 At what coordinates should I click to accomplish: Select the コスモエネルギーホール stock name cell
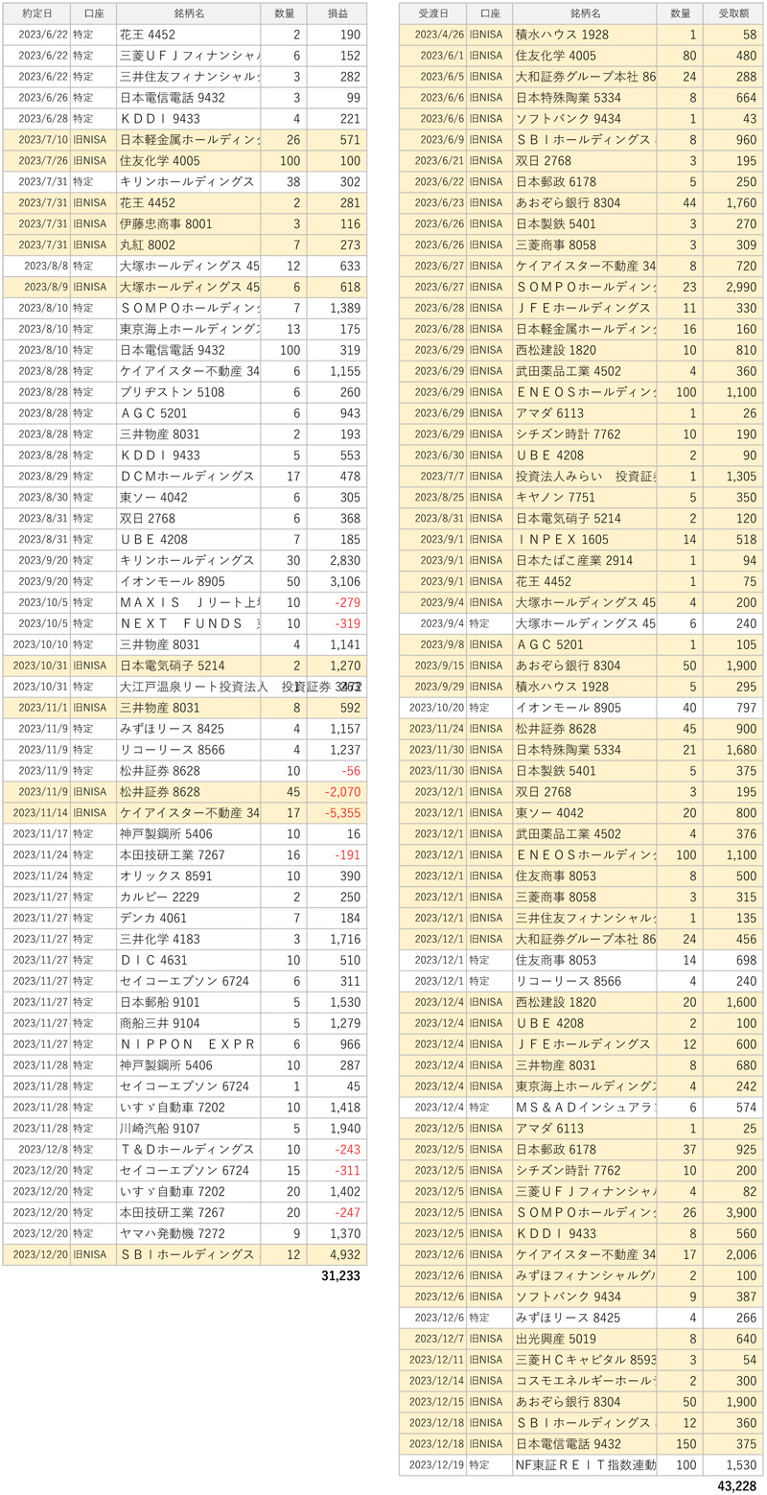(x=586, y=1381)
